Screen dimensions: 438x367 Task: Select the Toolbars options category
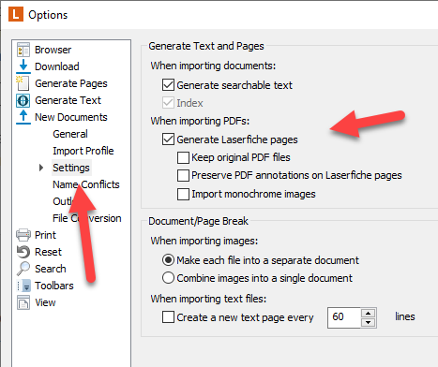tap(54, 286)
